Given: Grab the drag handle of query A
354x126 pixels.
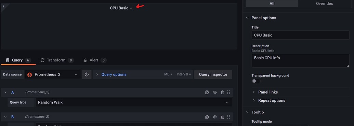Looking at the screenshot, I should (228, 92).
